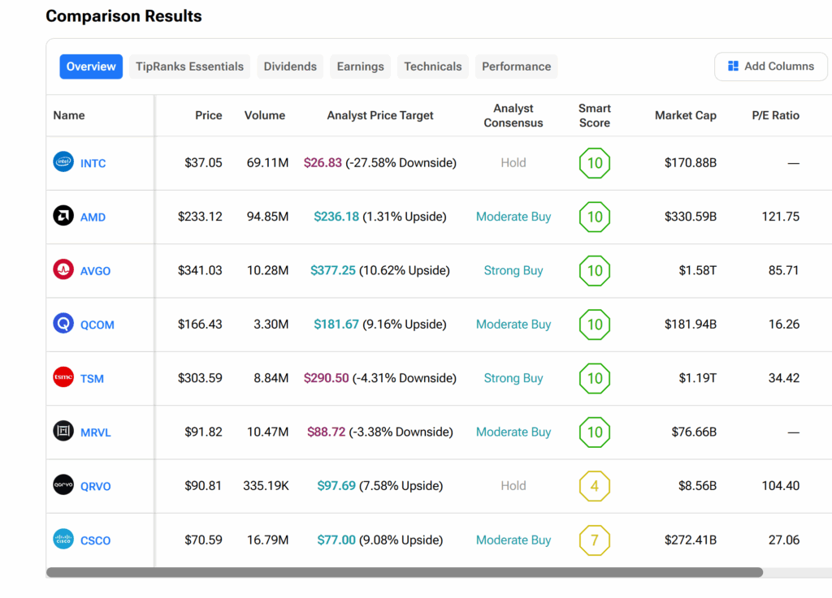832x598 pixels.
Task: Open the Add Columns button
Action: [x=770, y=67]
